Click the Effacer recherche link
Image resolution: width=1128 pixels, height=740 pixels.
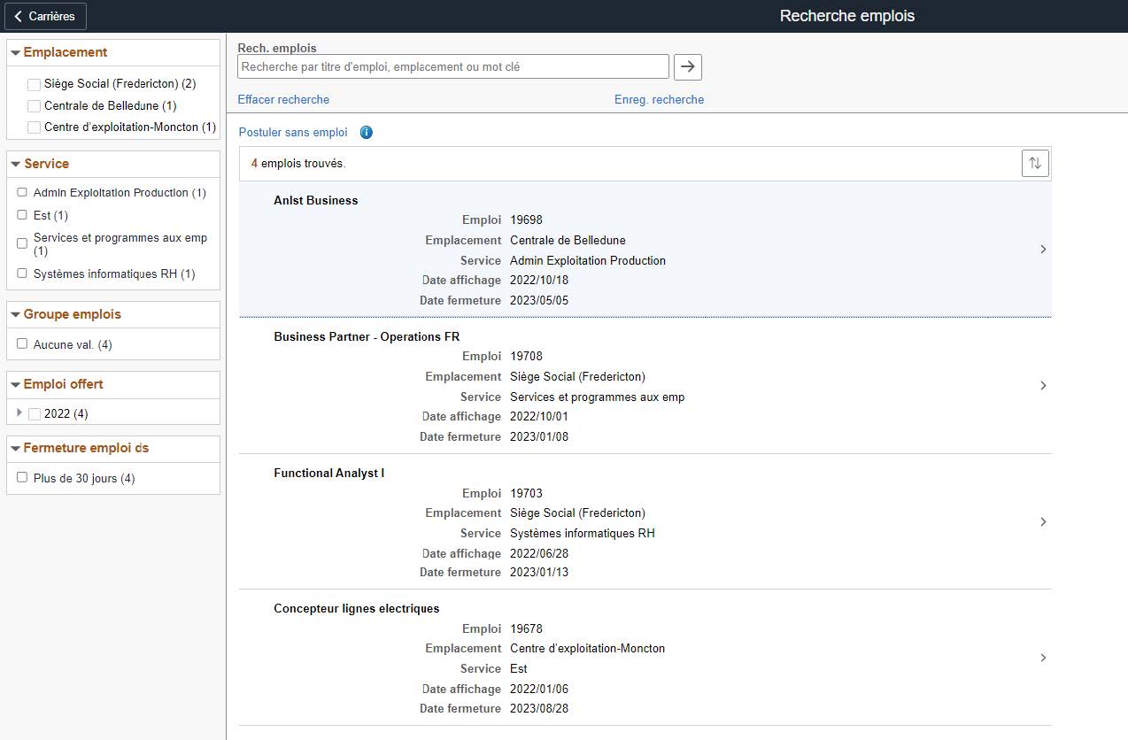point(283,100)
